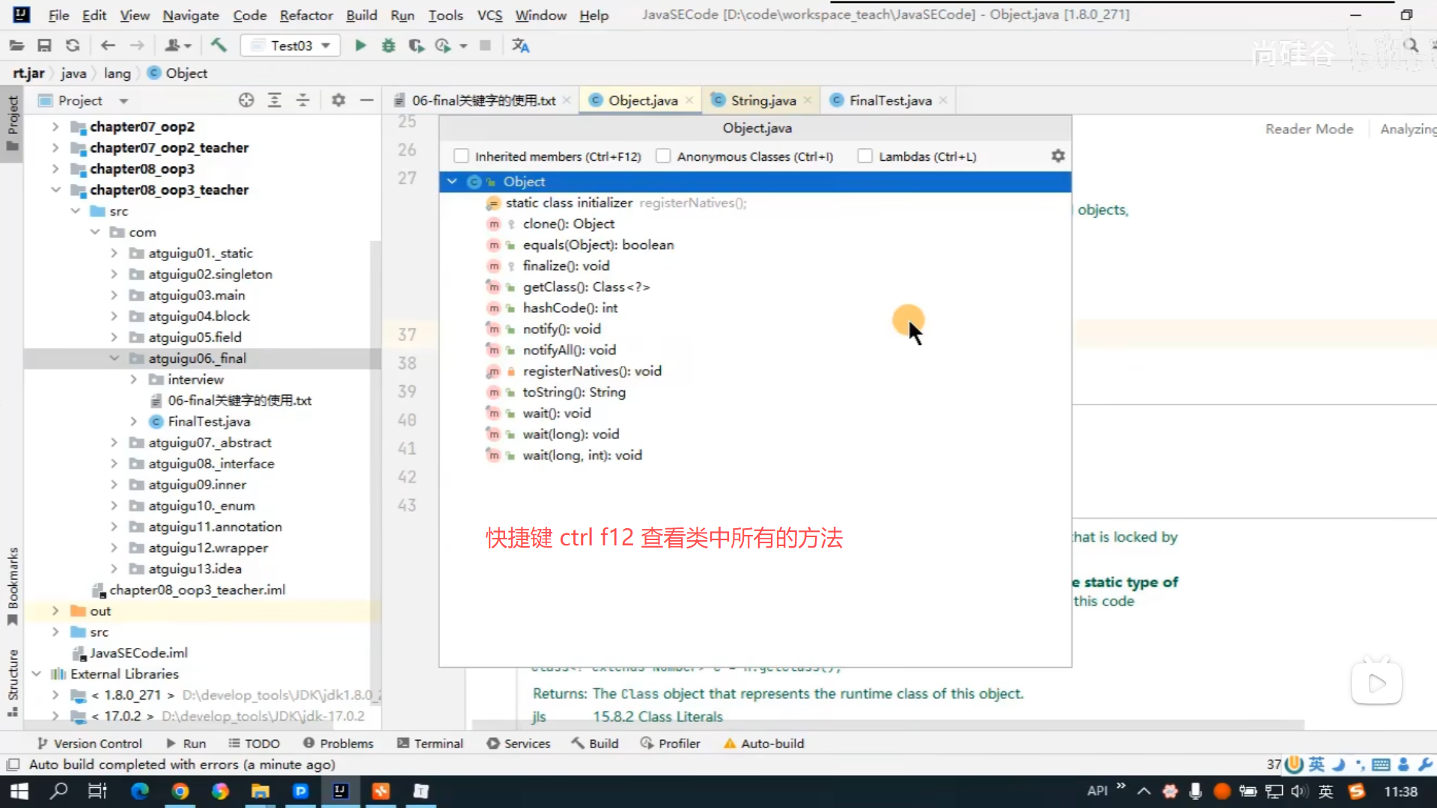Screen dimensions: 1437x808
Task: Click the Translate icon in toolbar
Action: pyautogui.click(x=520, y=46)
